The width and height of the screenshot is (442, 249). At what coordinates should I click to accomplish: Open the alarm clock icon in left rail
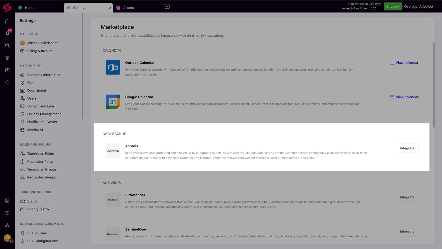click(7, 213)
